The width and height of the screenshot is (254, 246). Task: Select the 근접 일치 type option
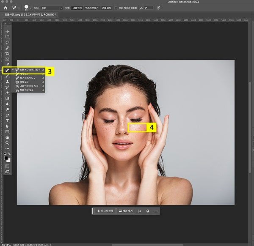click(x=106, y=8)
